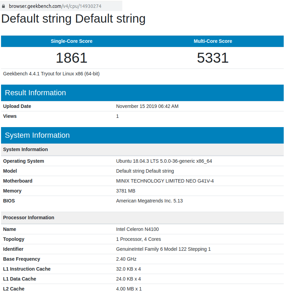The height and width of the screenshot is (297, 284).
Task: Click the Identifier label
Action: [x=13, y=249]
